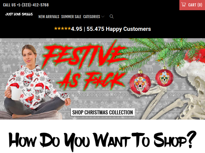Image resolution: width=205 pixels, height=153 pixels.
Task: Click the skeleton hand holding ornaments
Action: 150,91
